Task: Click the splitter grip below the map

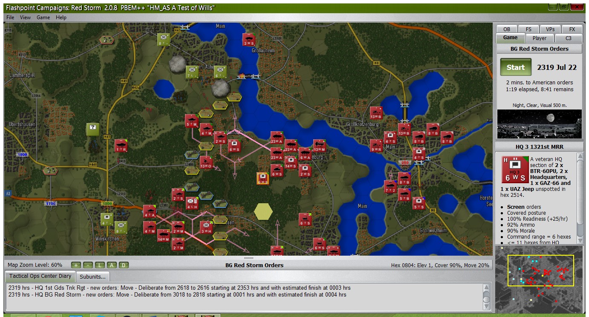Action: coord(248,258)
